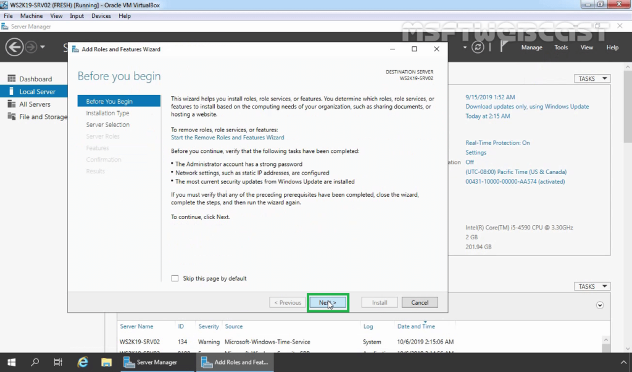Click Download updates only, using Windows Update link
Image resolution: width=632 pixels, height=372 pixels.
(527, 106)
